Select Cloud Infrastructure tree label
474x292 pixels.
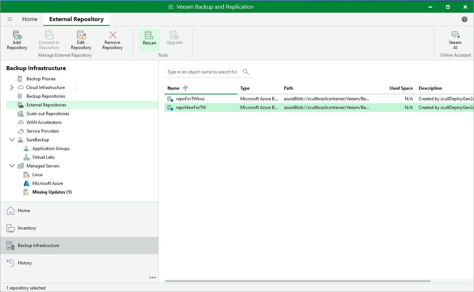coord(46,88)
